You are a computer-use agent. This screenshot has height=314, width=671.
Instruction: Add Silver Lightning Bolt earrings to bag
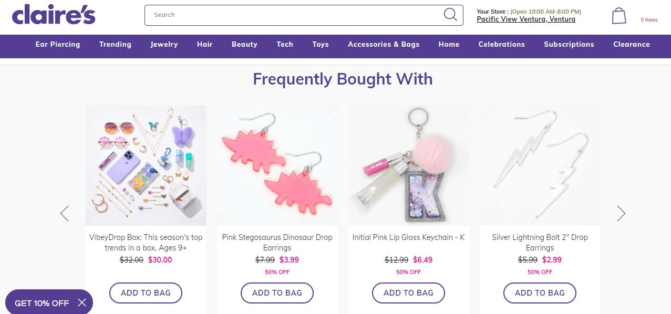click(540, 293)
